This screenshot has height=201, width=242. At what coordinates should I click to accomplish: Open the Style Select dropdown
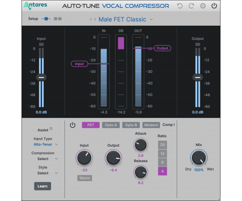point(47,173)
